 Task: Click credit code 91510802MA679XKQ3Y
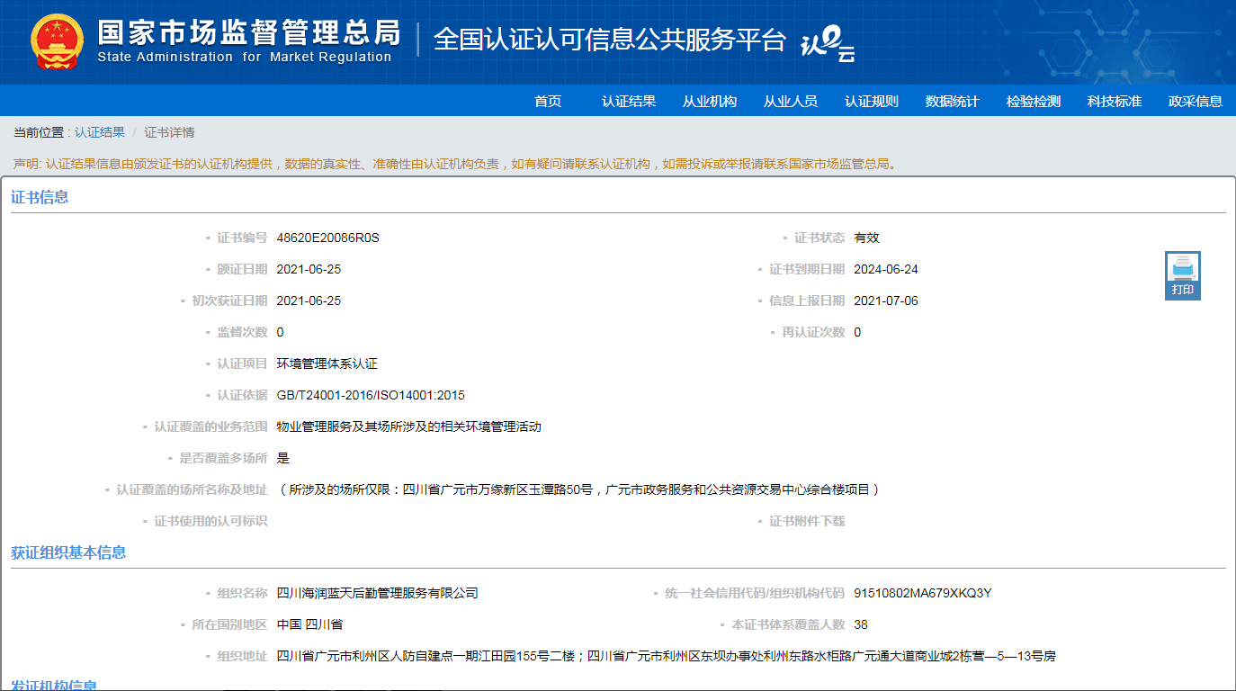pos(922,593)
